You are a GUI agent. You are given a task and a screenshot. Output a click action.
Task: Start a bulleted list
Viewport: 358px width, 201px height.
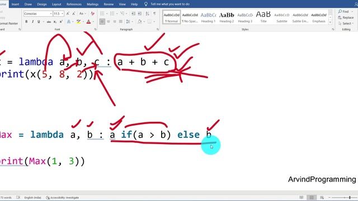pos(102,13)
